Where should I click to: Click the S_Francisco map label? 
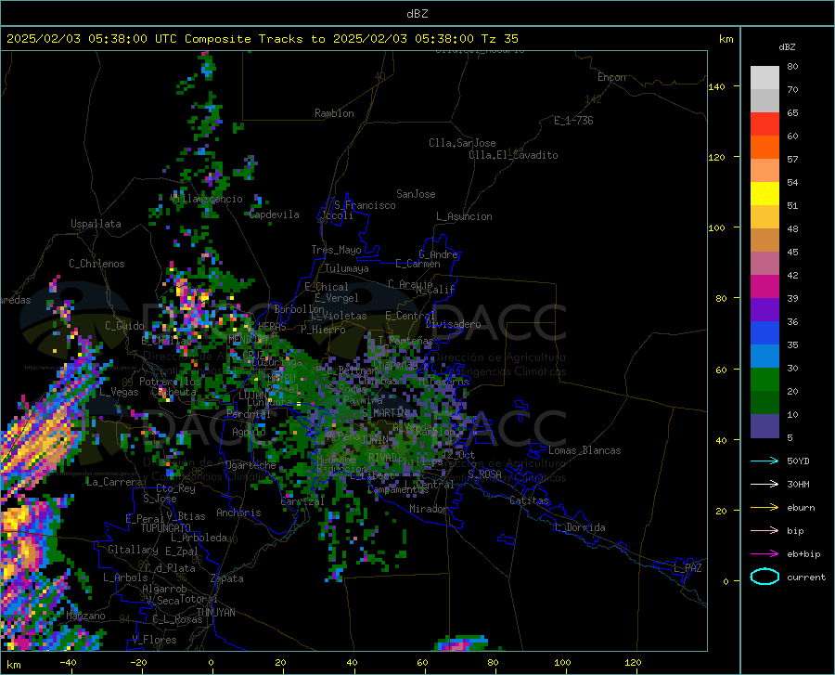[x=365, y=205]
